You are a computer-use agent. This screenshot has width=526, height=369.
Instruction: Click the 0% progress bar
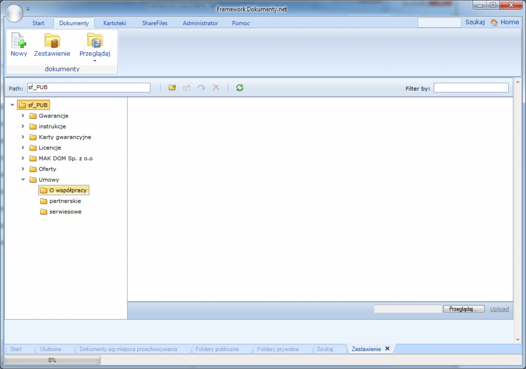point(51,360)
